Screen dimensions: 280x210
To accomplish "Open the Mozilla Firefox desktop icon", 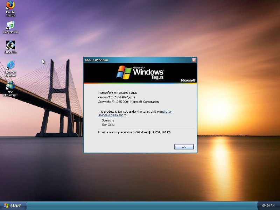I will click(10, 8).
